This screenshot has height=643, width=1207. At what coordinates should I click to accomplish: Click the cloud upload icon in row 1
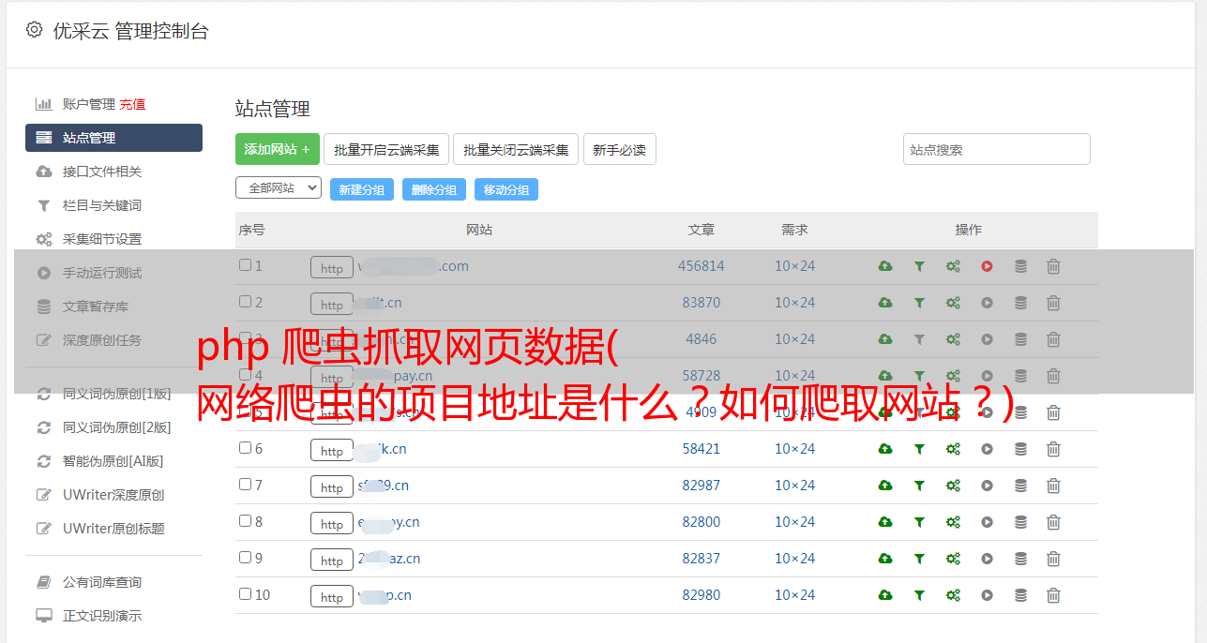coord(885,266)
